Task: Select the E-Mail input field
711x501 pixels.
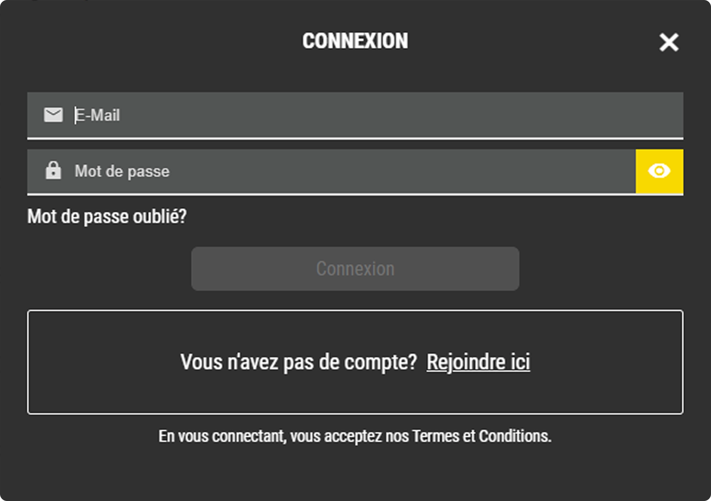Action: tap(284, 114)
